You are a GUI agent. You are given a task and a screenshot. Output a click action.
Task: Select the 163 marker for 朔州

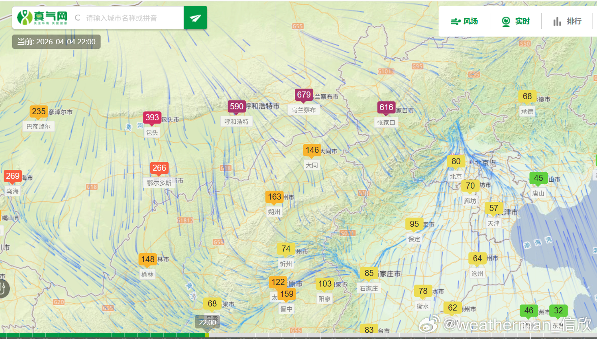click(x=274, y=197)
